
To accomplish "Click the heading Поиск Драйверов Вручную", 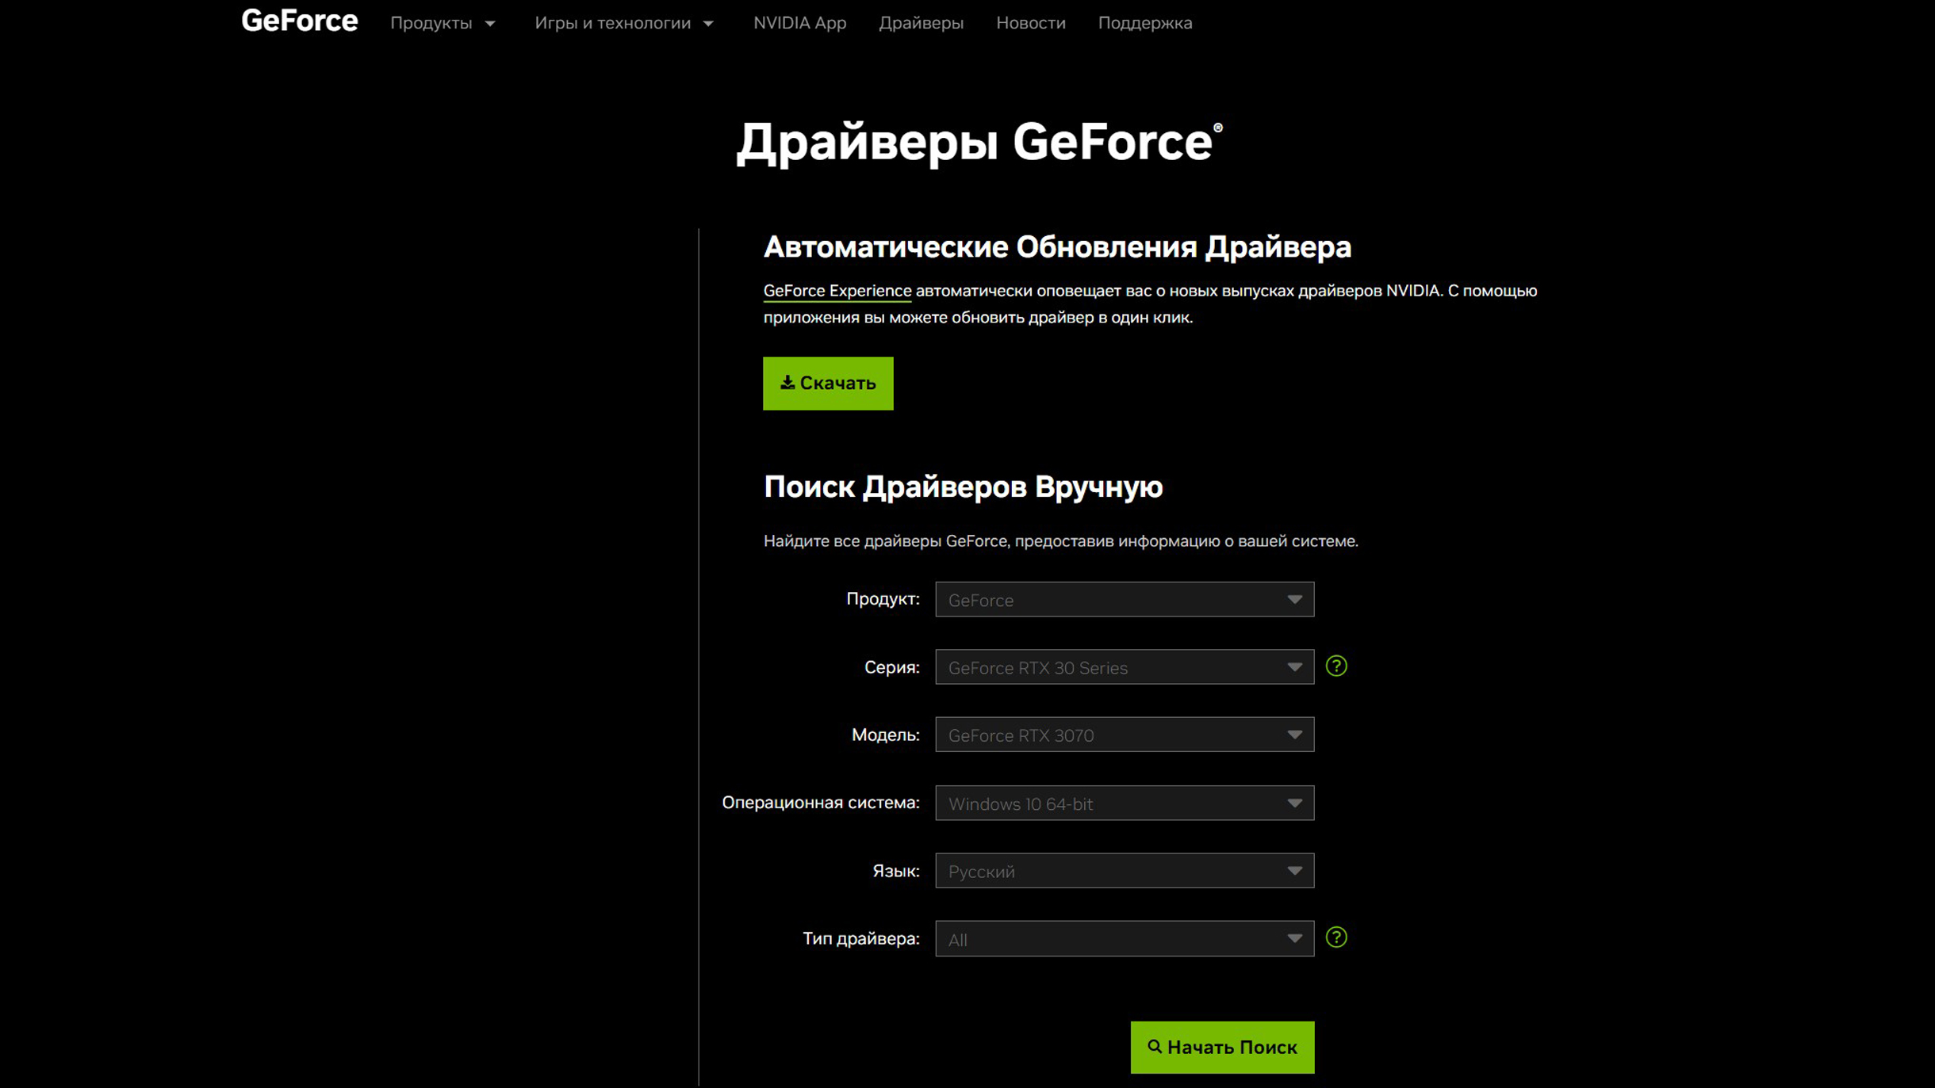I will tap(963, 487).
